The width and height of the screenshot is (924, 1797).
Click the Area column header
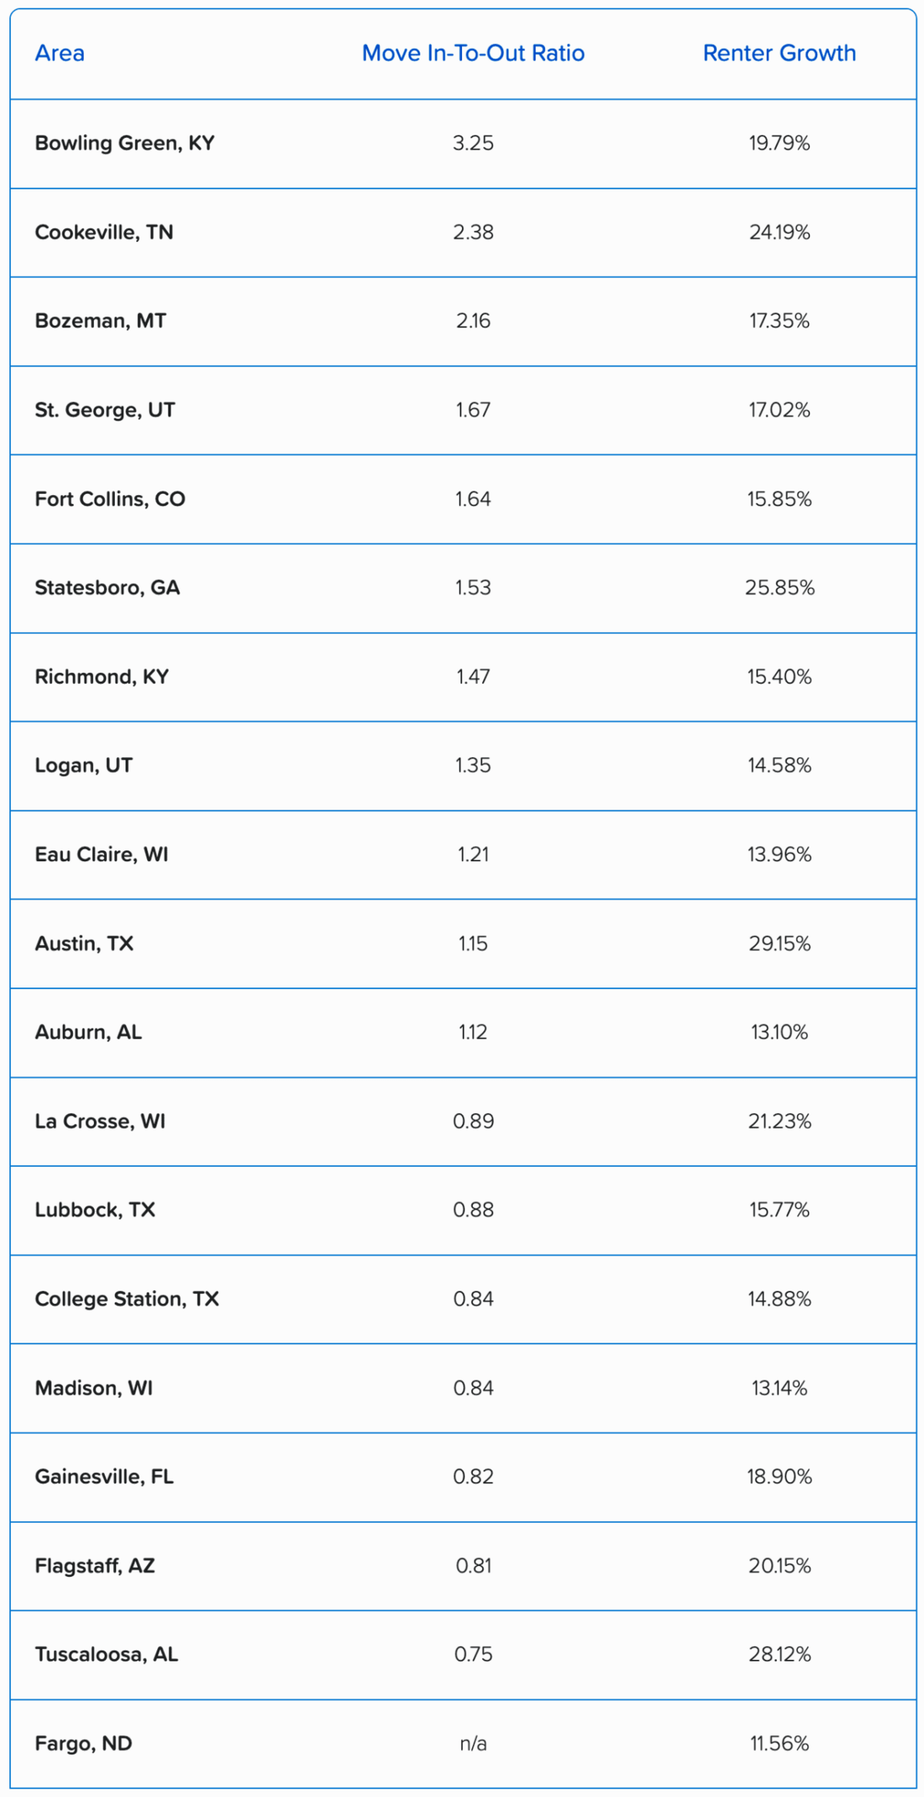[59, 53]
